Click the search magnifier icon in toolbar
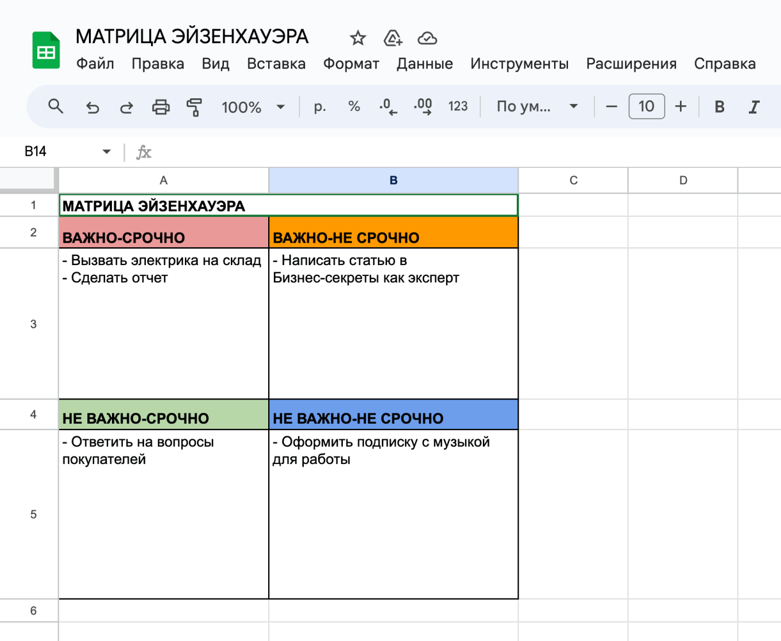 [56, 106]
